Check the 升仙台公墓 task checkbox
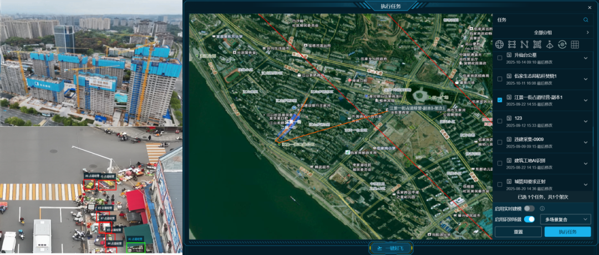The image size is (599, 255). pyautogui.click(x=500, y=58)
